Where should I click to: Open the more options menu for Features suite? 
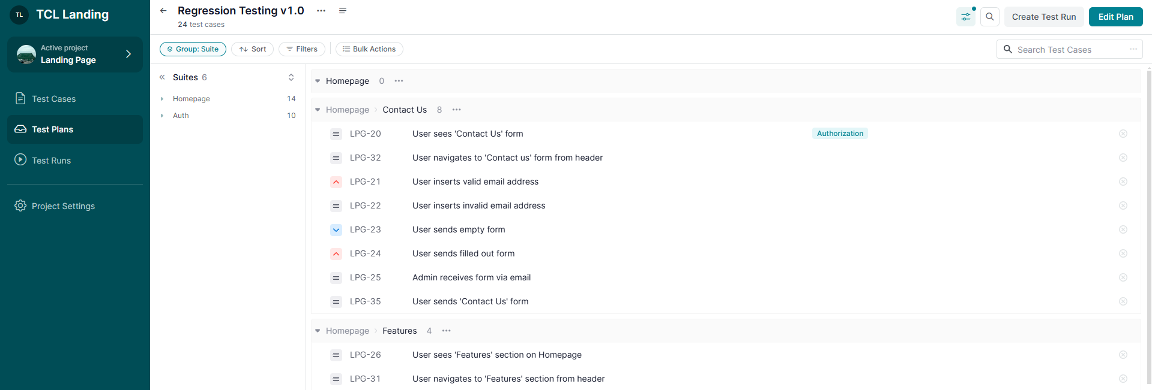click(447, 331)
